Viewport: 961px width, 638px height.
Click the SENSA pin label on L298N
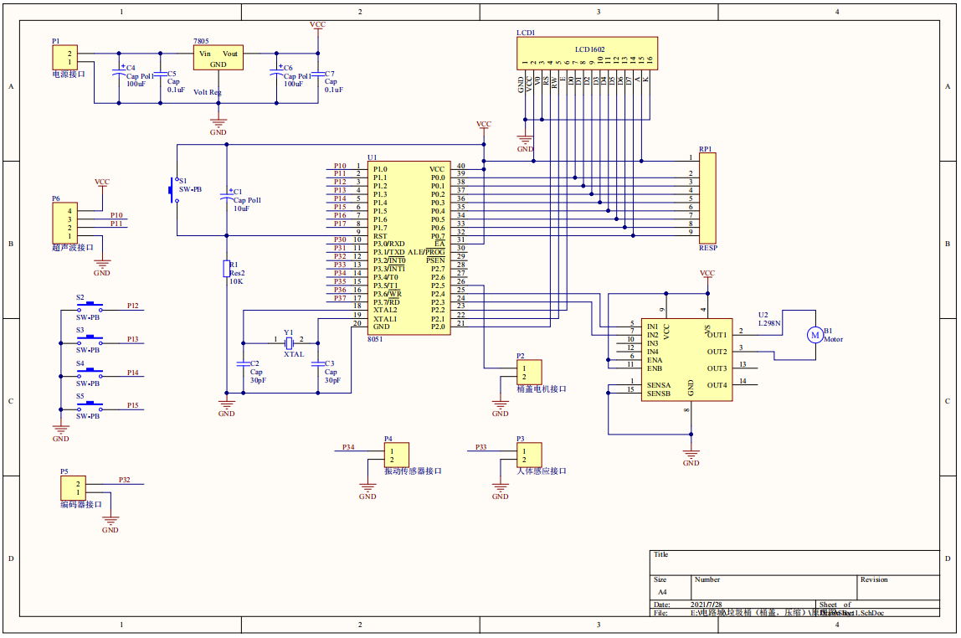659,385
